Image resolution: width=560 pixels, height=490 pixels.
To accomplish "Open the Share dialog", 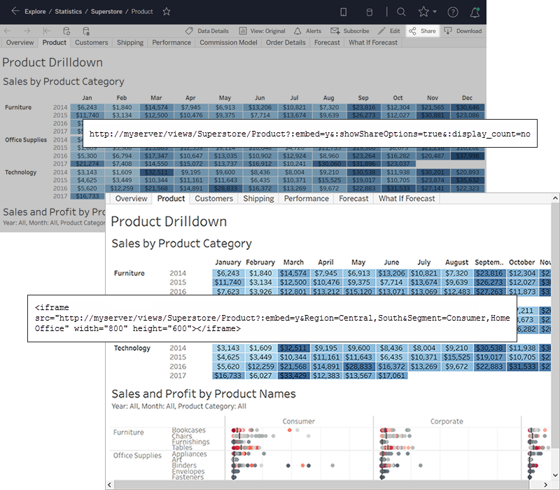I will (423, 31).
